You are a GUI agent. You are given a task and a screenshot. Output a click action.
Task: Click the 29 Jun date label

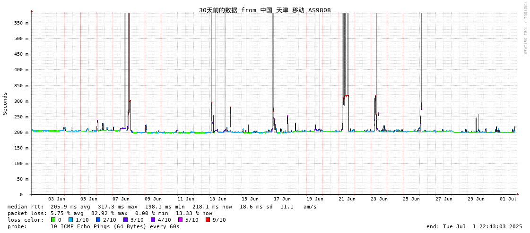476,199
